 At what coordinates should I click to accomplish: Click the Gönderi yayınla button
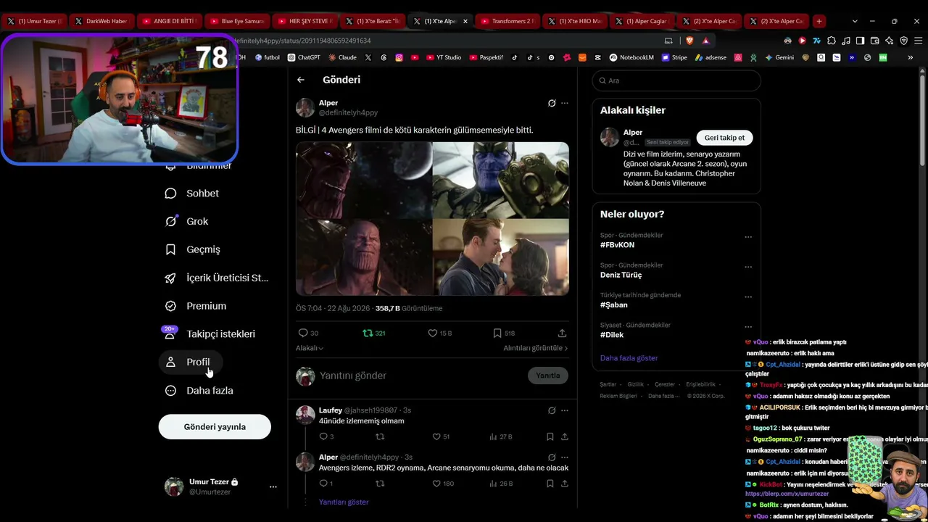click(215, 427)
